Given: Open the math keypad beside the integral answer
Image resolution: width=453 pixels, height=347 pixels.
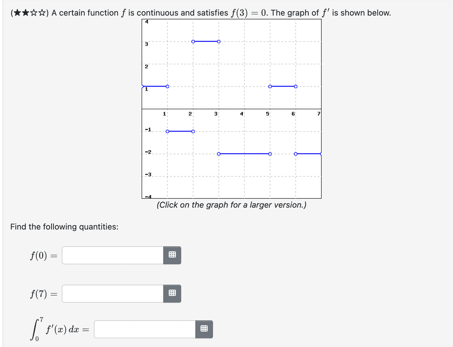Looking at the screenshot, I should tap(204, 329).
